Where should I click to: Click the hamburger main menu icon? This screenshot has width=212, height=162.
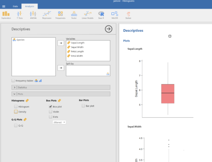(4, 6)
